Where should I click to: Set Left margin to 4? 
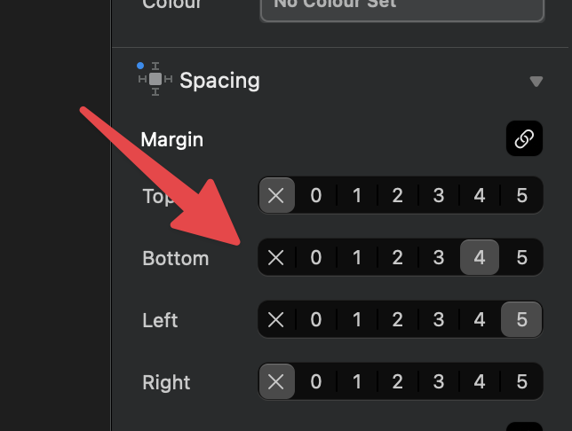coord(480,320)
